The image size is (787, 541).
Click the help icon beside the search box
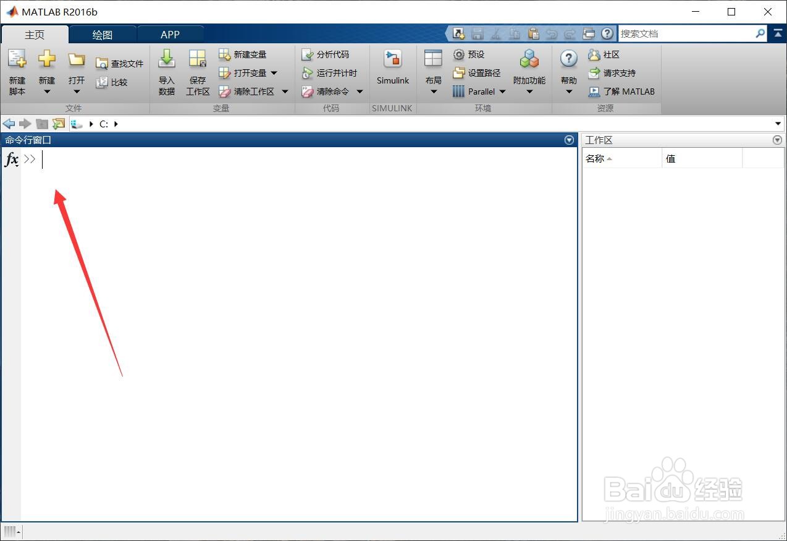click(608, 33)
